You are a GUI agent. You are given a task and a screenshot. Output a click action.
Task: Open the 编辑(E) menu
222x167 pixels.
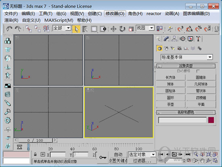[28, 14]
